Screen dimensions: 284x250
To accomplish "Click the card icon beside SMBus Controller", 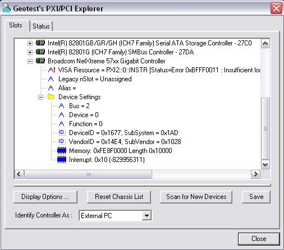I will pos(40,52).
